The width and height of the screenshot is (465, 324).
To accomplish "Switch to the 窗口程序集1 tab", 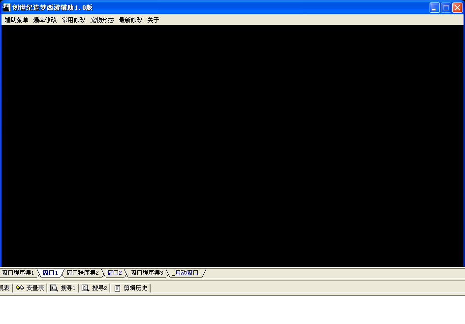I will (x=18, y=273).
